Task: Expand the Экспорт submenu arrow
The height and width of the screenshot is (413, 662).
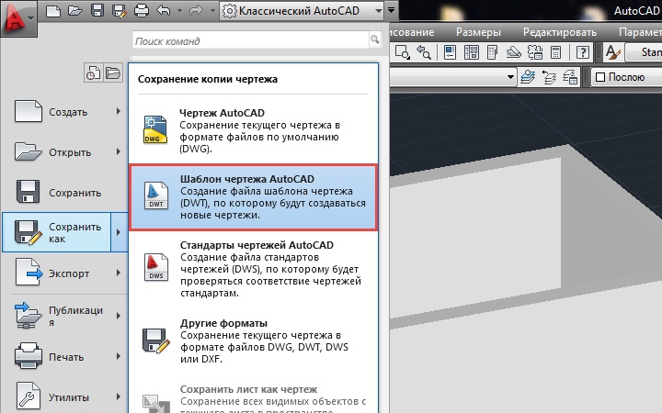Action: tap(119, 273)
